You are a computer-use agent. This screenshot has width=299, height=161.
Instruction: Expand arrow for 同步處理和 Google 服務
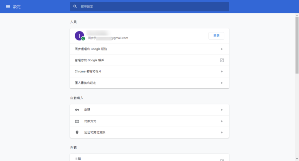click(x=222, y=49)
